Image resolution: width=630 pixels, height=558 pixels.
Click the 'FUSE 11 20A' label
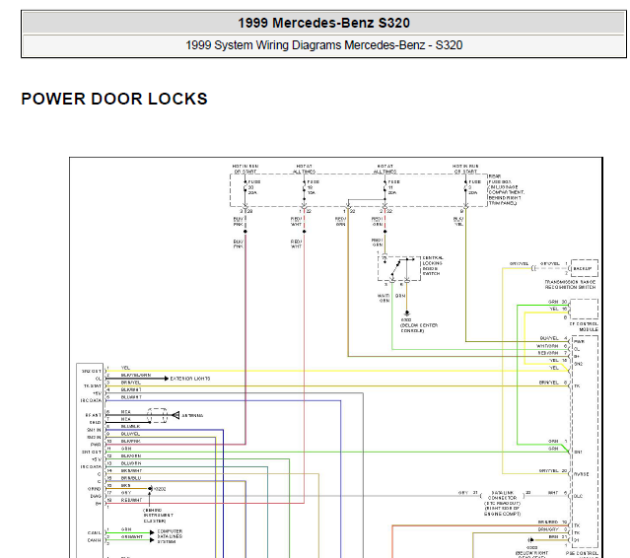pos(393,187)
